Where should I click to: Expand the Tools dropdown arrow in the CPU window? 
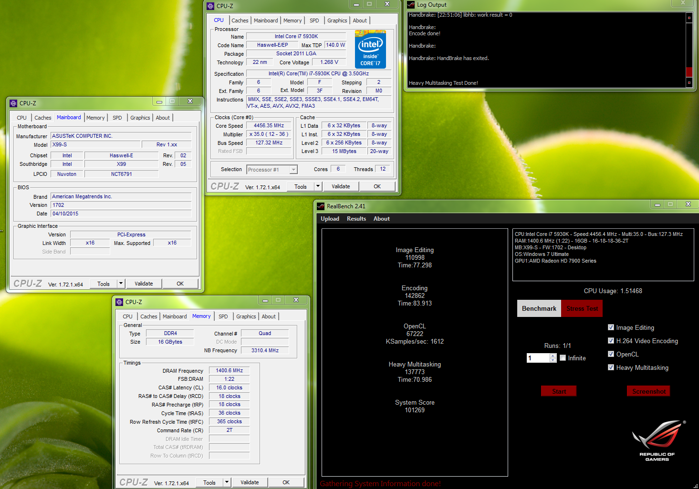318,186
